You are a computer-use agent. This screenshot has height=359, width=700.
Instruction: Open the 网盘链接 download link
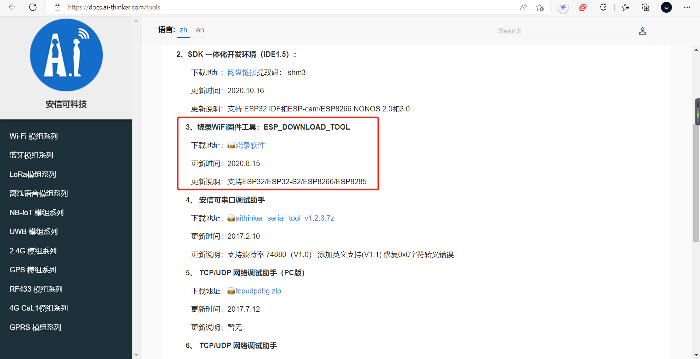[242, 72]
